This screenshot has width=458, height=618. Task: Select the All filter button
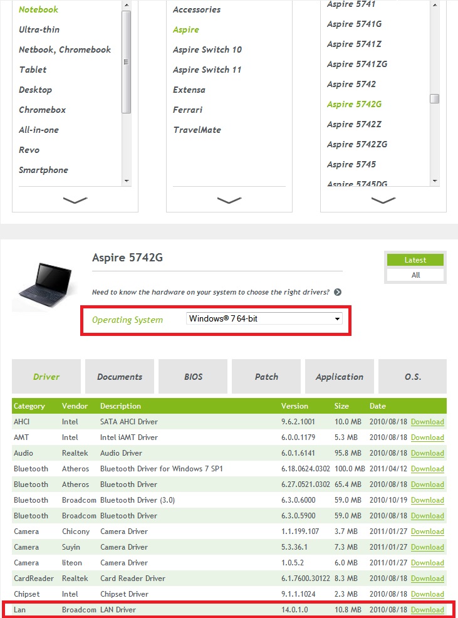[x=415, y=275]
